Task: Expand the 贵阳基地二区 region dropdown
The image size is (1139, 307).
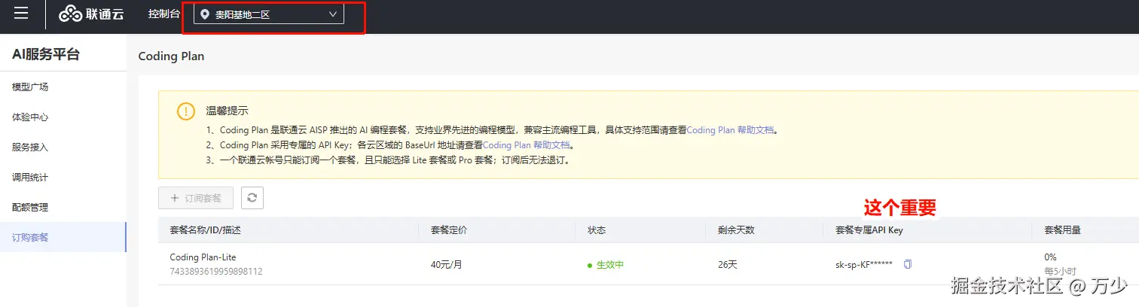Action: pos(269,14)
